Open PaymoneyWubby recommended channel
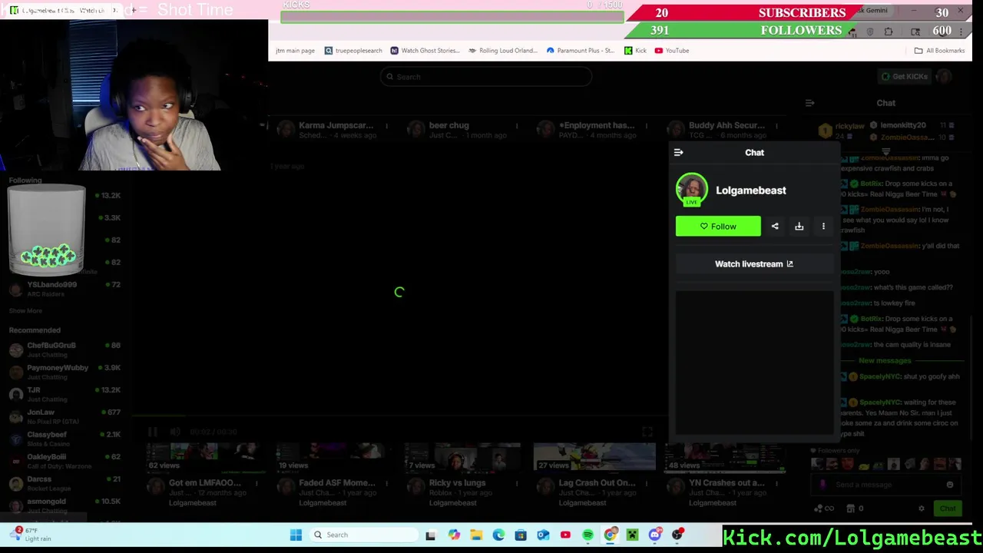 [65, 372]
